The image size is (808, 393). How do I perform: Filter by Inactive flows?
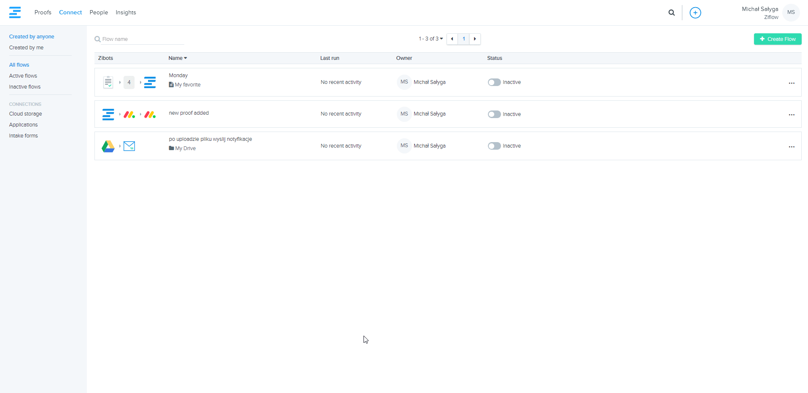(x=25, y=87)
